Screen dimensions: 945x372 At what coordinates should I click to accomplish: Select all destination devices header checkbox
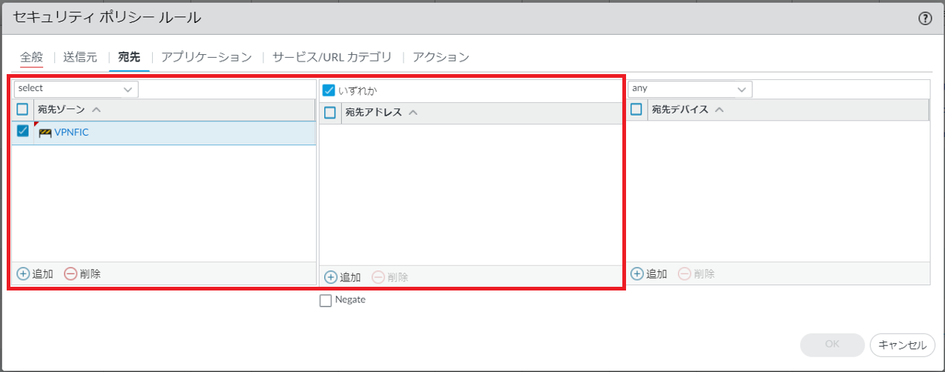pos(636,110)
